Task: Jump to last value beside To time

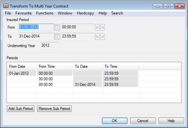Action: [x=103, y=37]
